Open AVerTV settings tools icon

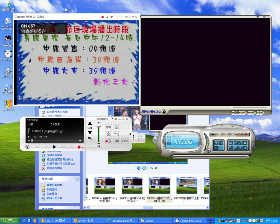(217, 143)
